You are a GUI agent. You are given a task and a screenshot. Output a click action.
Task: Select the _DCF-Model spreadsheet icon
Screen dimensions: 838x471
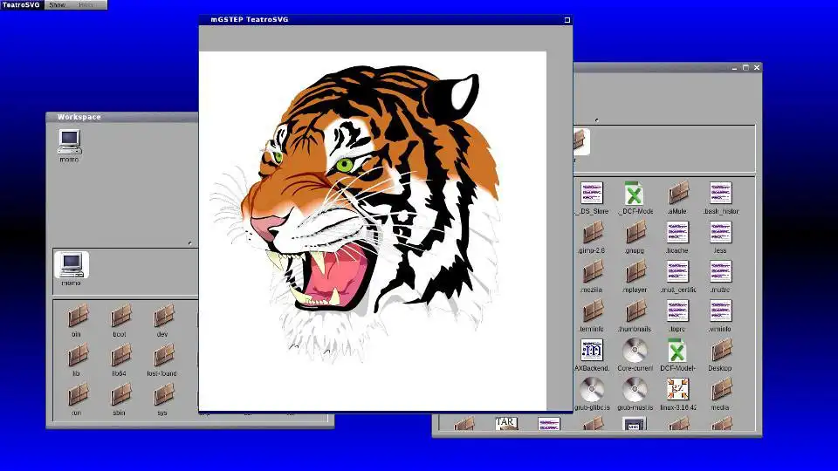click(x=635, y=194)
